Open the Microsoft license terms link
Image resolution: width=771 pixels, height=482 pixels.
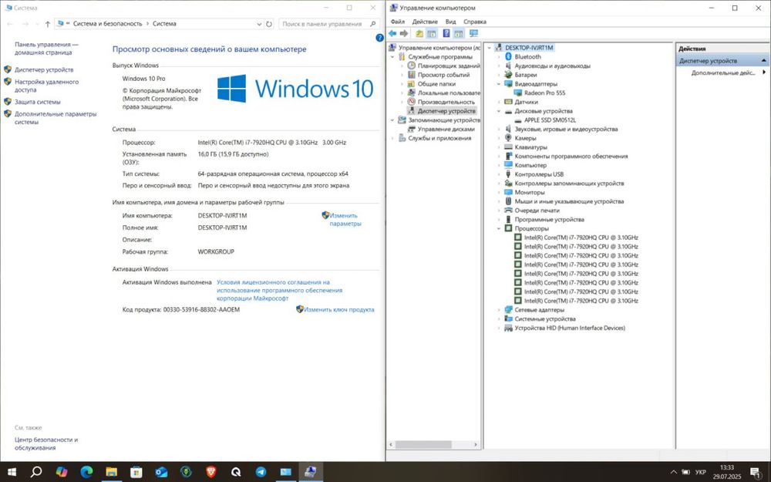pyautogui.click(x=279, y=290)
